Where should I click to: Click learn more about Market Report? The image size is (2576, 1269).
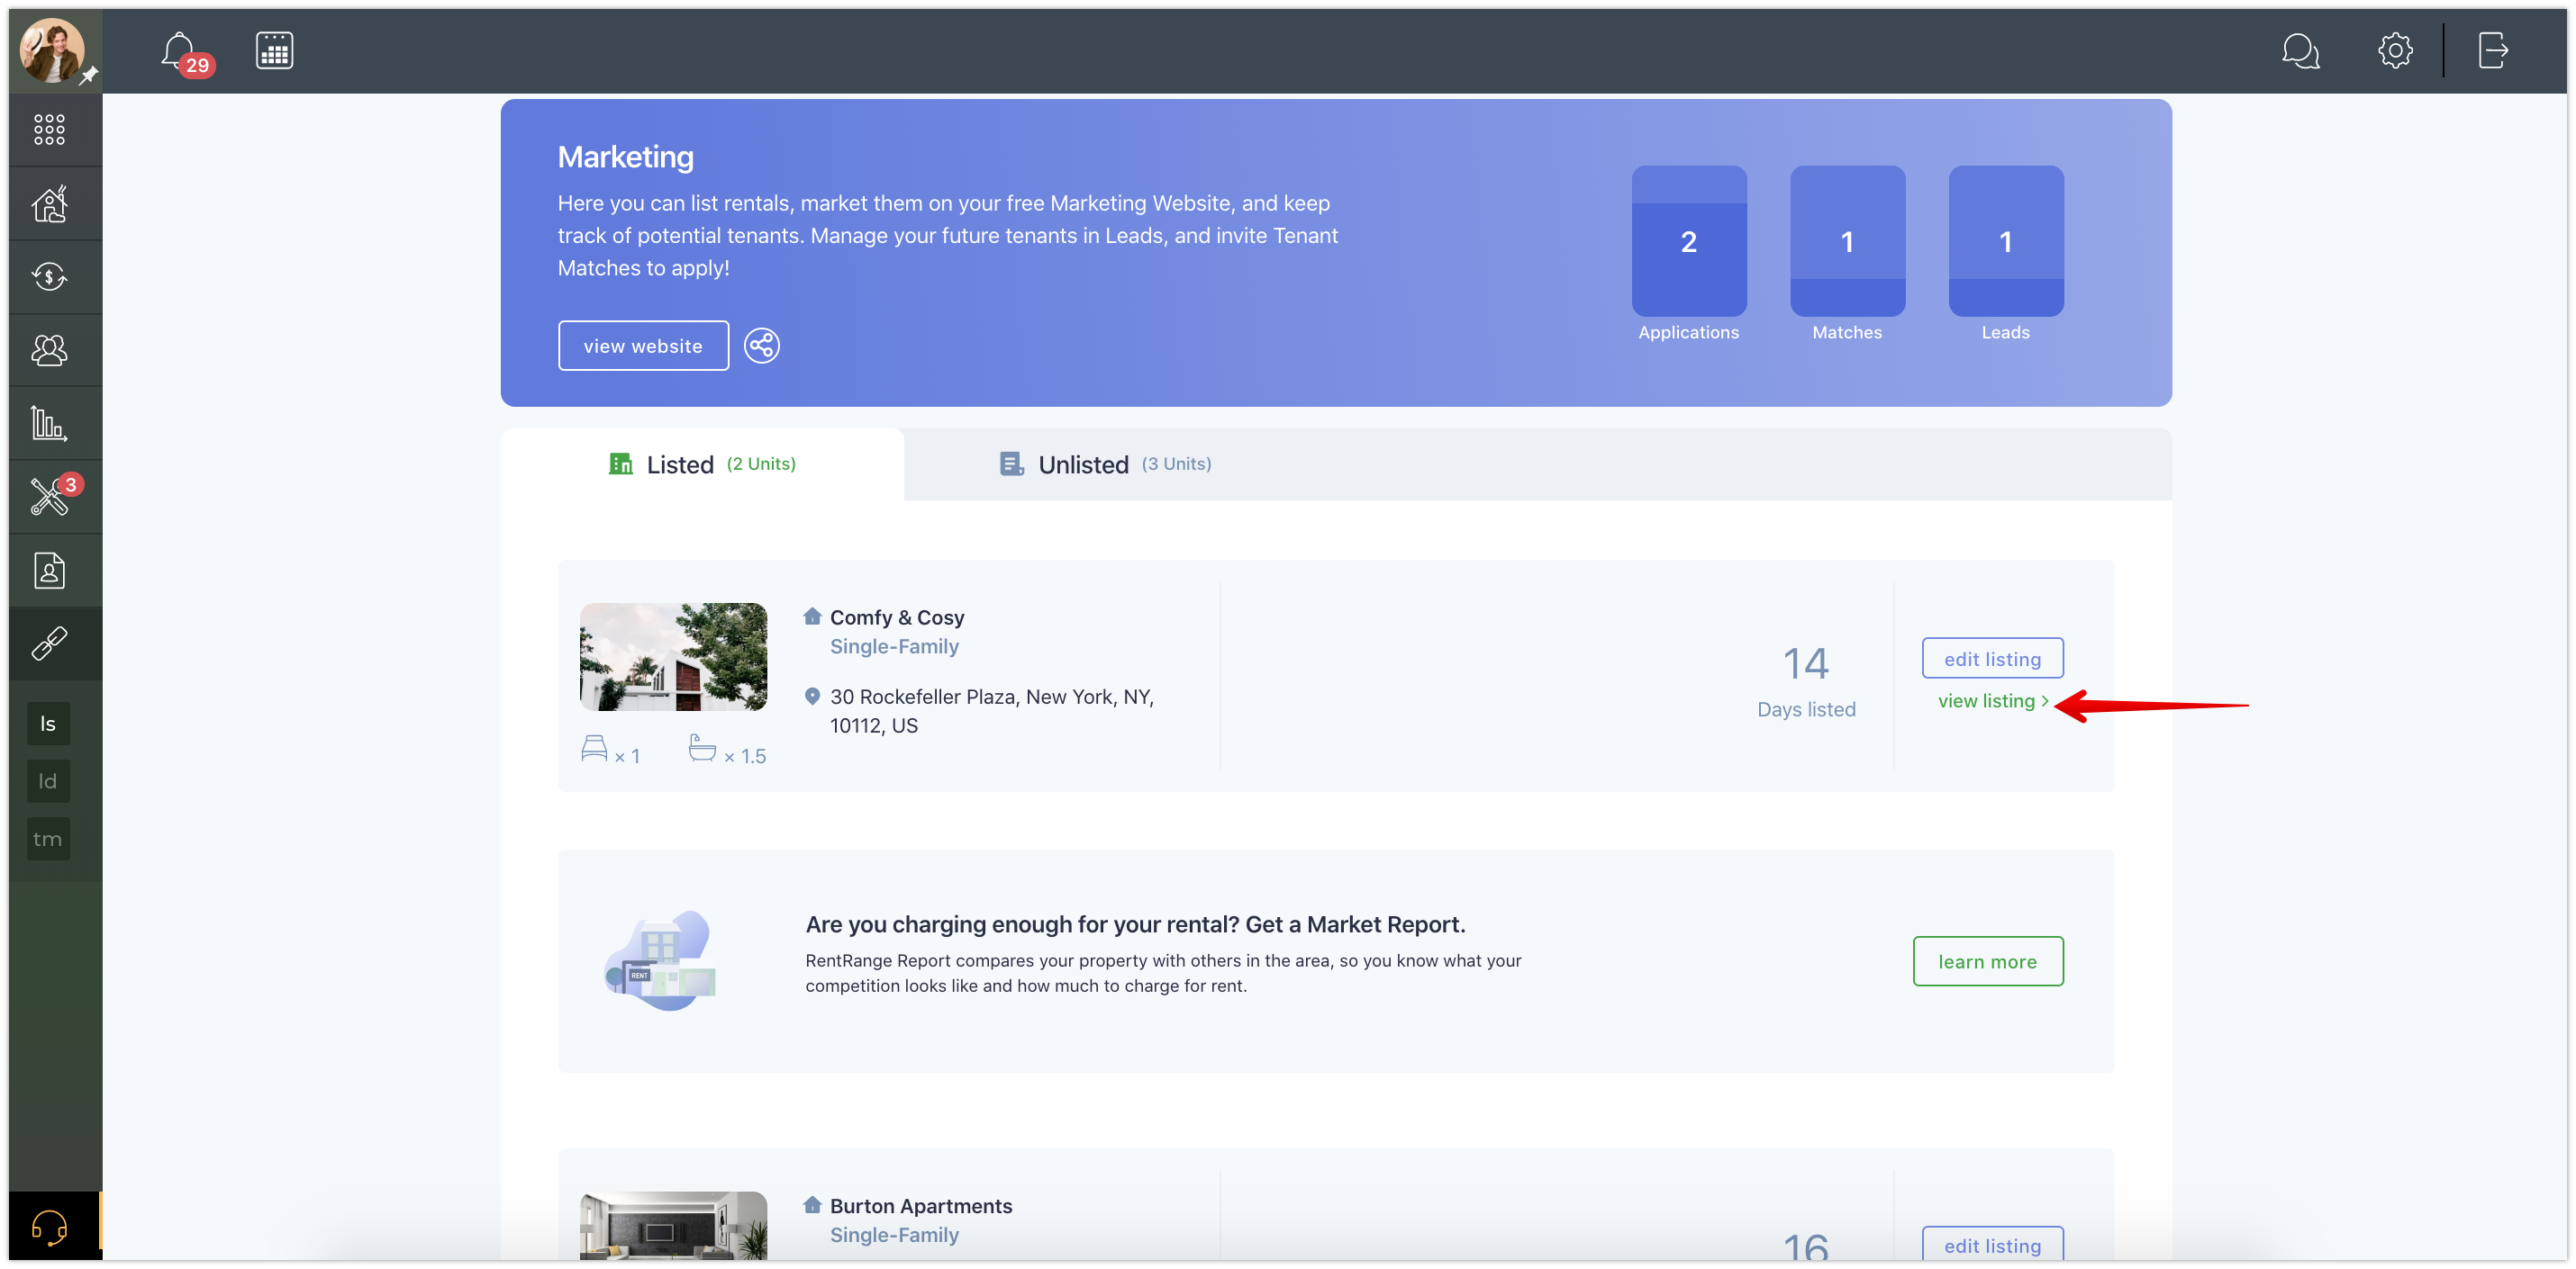[x=1987, y=961]
